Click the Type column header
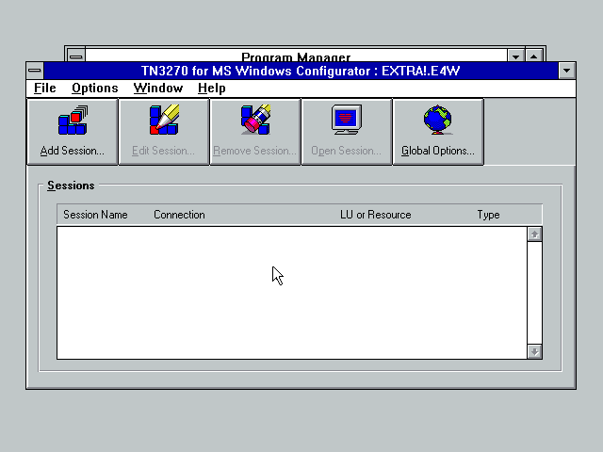The height and width of the screenshot is (452, 603). (x=488, y=215)
